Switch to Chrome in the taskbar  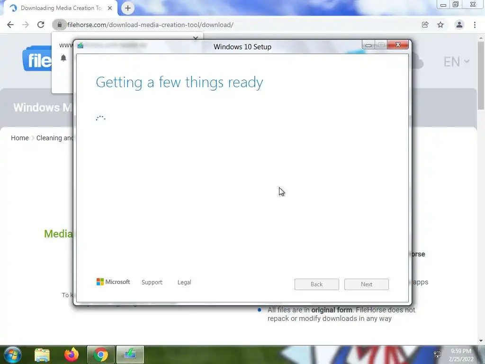pyautogui.click(x=101, y=355)
